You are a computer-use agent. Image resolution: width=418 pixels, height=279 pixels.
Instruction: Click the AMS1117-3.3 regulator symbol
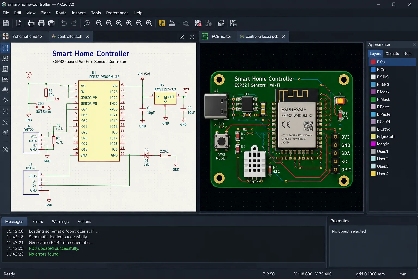click(x=165, y=98)
